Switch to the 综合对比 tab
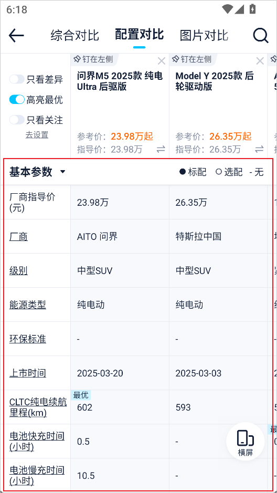The height and width of the screenshot is (493, 277). click(x=74, y=36)
